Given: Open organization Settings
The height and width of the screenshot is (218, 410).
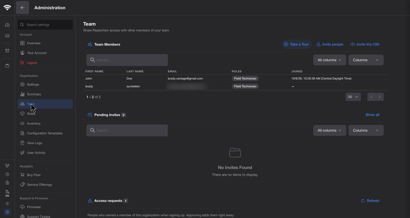Looking at the screenshot, I should click(x=45, y=84).
